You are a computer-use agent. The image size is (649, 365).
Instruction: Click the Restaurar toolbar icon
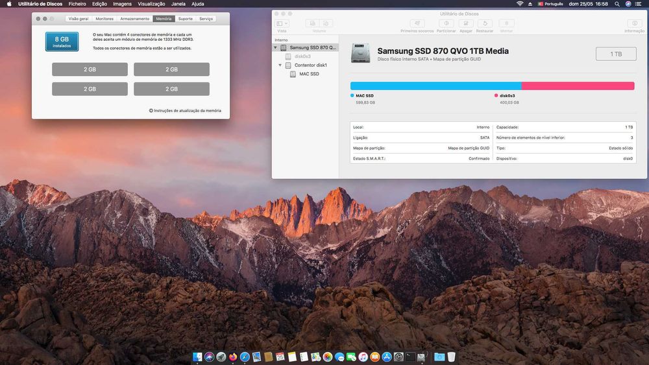[x=485, y=23]
